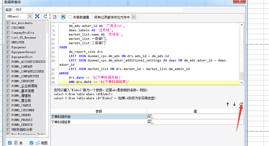Viewport: 269px width, 146px height.
Task: Click the FORM1_COMPANY table icon
Action: pyautogui.click(x=8, y=66)
